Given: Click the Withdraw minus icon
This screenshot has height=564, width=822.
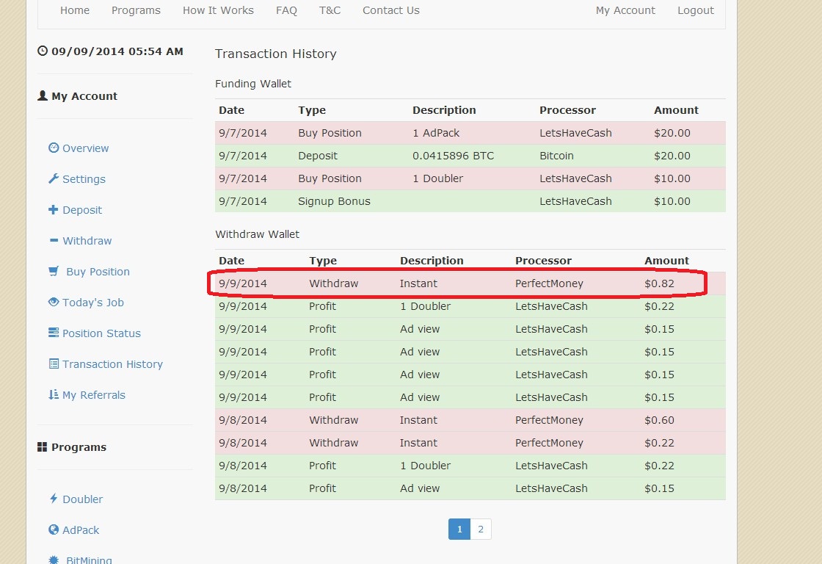Looking at the screenshot, I should point(53,240).
